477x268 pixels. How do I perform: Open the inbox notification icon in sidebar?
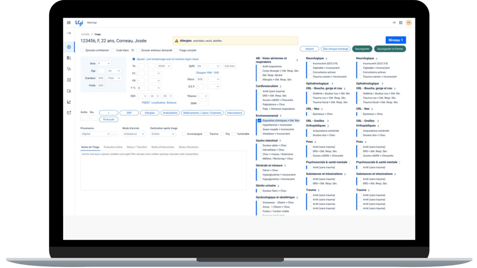[x=69, y=113]
